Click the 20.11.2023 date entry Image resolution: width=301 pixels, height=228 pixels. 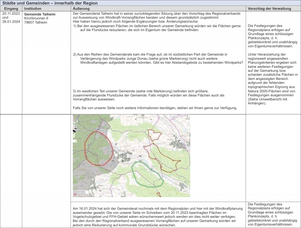point(11,14)
